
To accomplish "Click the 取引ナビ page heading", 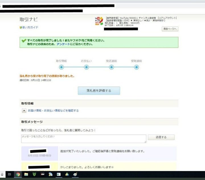I will [29, 19].
